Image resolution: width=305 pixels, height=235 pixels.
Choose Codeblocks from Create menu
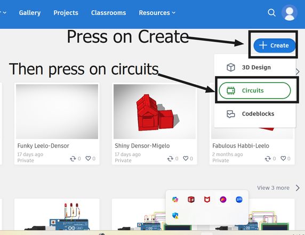[x=255, y=114]
